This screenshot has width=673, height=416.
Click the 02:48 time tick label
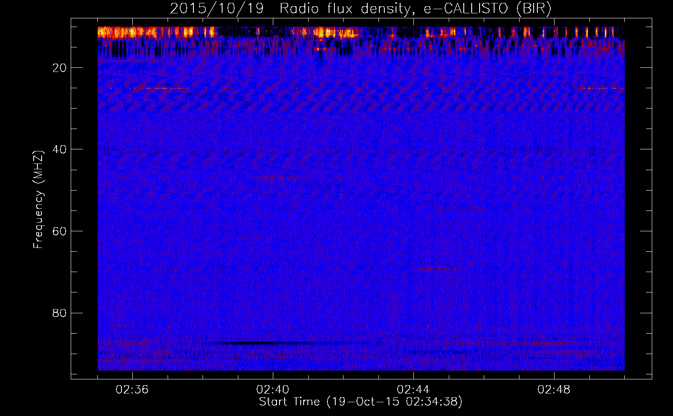[554, 390]
